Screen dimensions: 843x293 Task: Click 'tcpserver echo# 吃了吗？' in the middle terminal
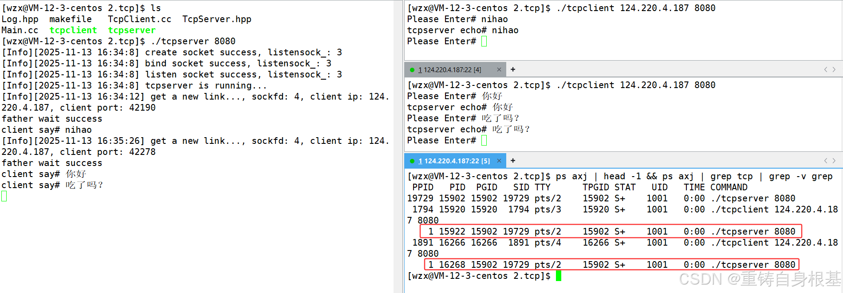(469, 129)
